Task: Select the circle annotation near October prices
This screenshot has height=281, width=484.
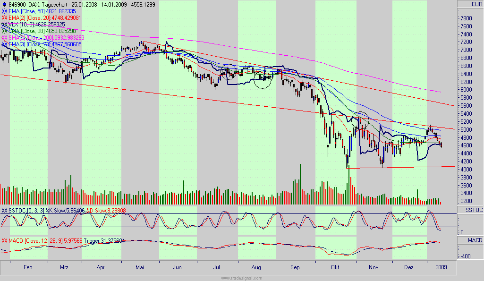Action: click(360, 119)
